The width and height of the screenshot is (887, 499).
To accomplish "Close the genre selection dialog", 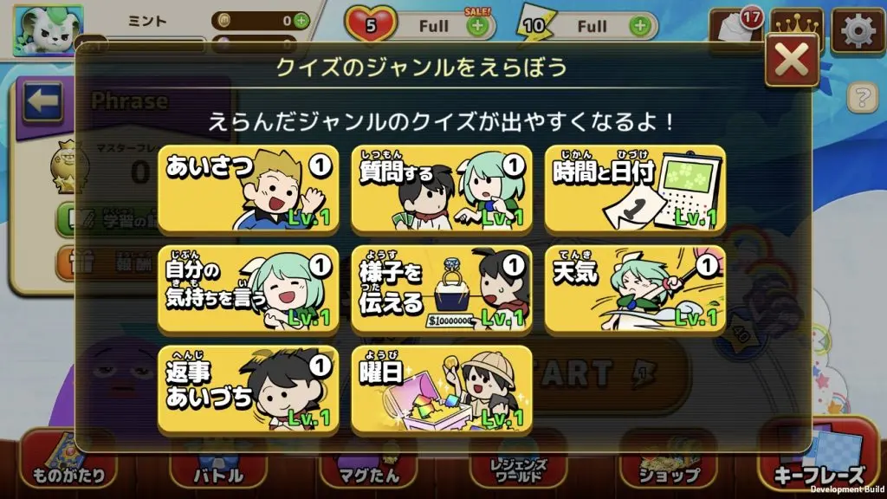I will [792, 60].
